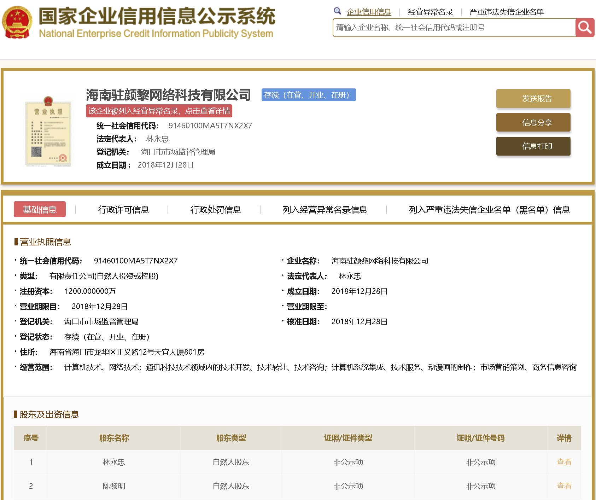The image size is (596, 500).
Task: Click the small search icon beside 企业信用信息
Action: 337,11
